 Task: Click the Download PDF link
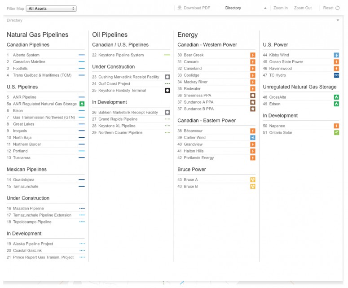(x=197, y=8)
